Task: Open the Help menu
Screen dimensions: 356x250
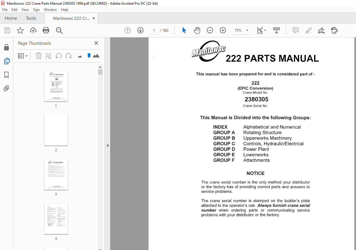Action: (64, 10)
